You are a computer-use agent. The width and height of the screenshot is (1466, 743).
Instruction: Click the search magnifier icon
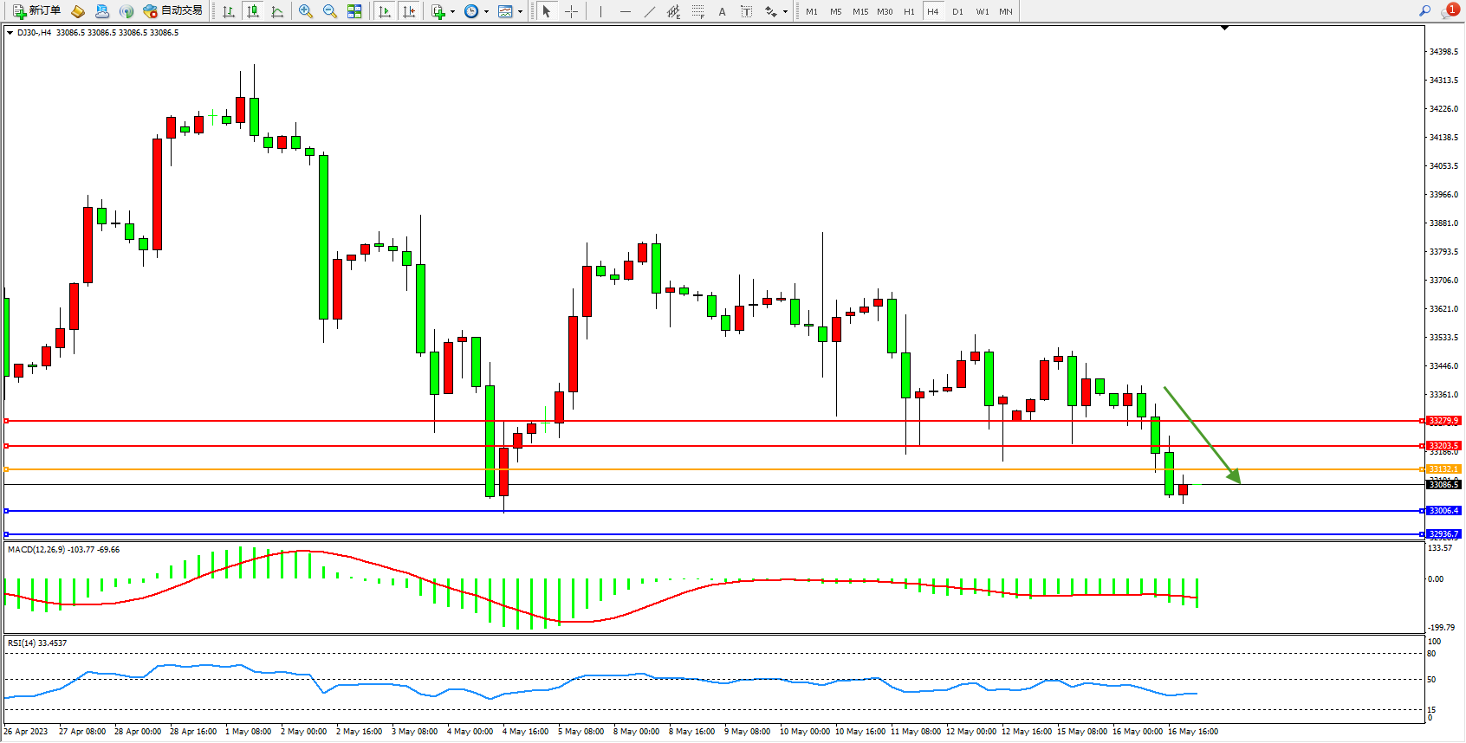(x=1424, y=10)
